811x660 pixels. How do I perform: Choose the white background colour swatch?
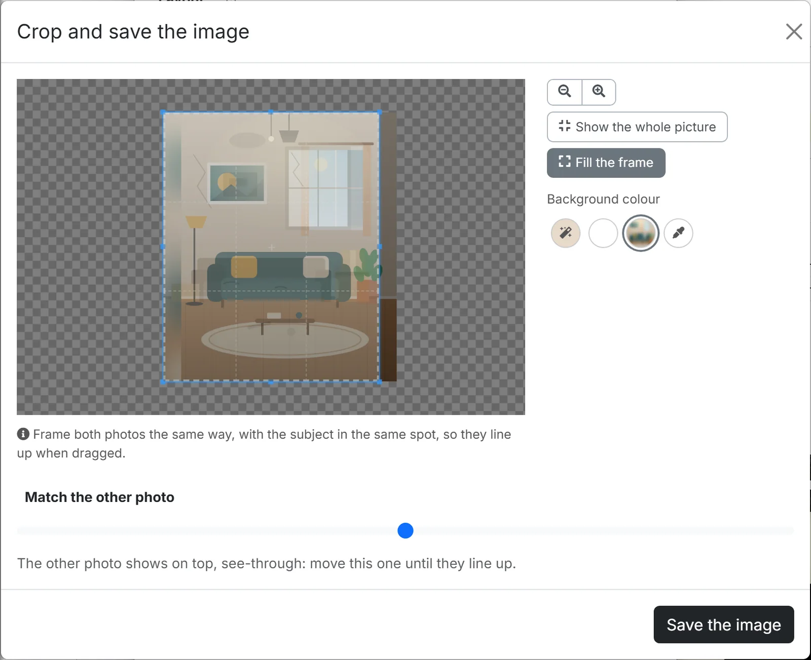tap(603, 233)
